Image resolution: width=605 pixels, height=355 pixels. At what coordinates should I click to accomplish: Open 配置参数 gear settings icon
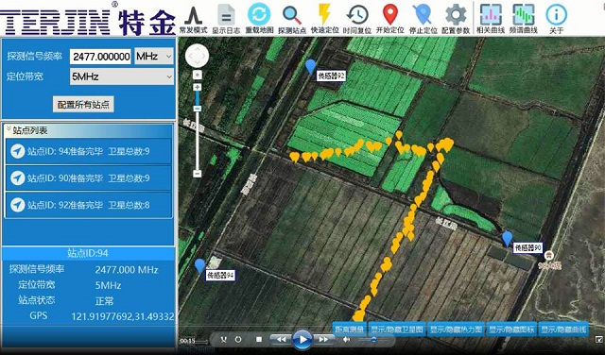(x=456, y=15)
